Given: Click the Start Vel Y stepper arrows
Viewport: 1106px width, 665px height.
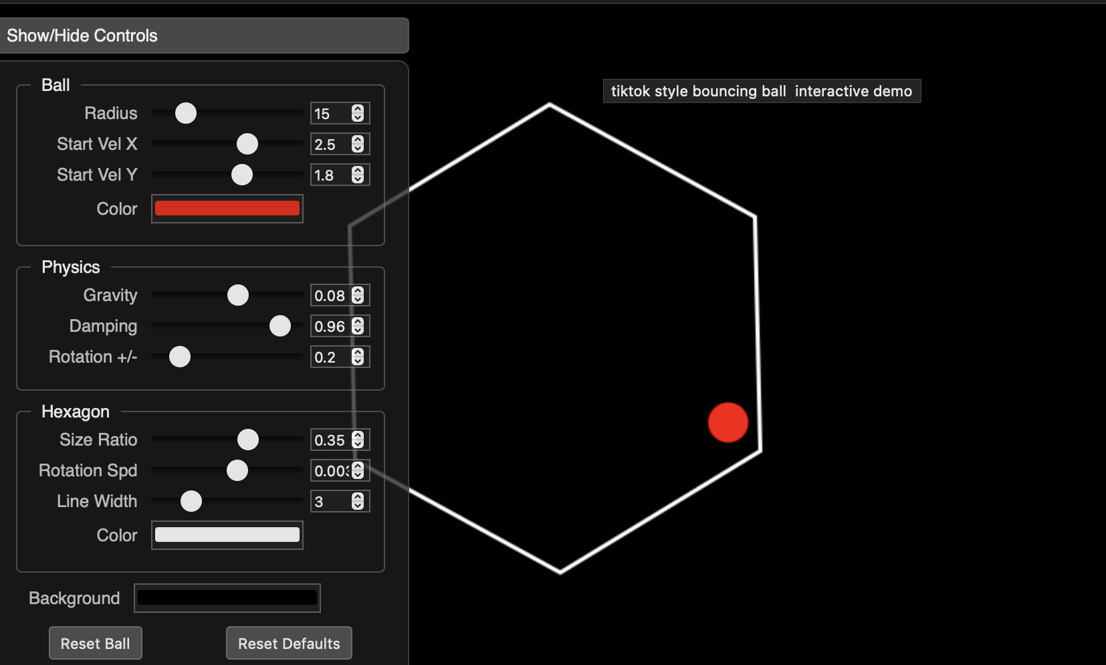Looking at the screenshot, I should coord(358,175).
